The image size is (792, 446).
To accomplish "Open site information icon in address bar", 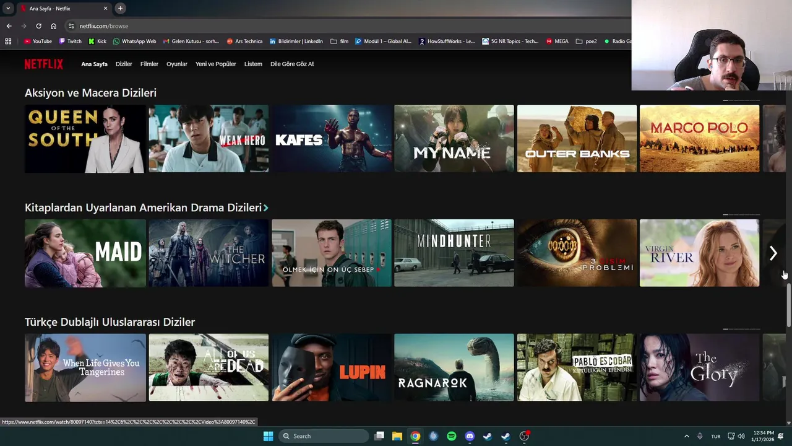I will click(71, 26).
